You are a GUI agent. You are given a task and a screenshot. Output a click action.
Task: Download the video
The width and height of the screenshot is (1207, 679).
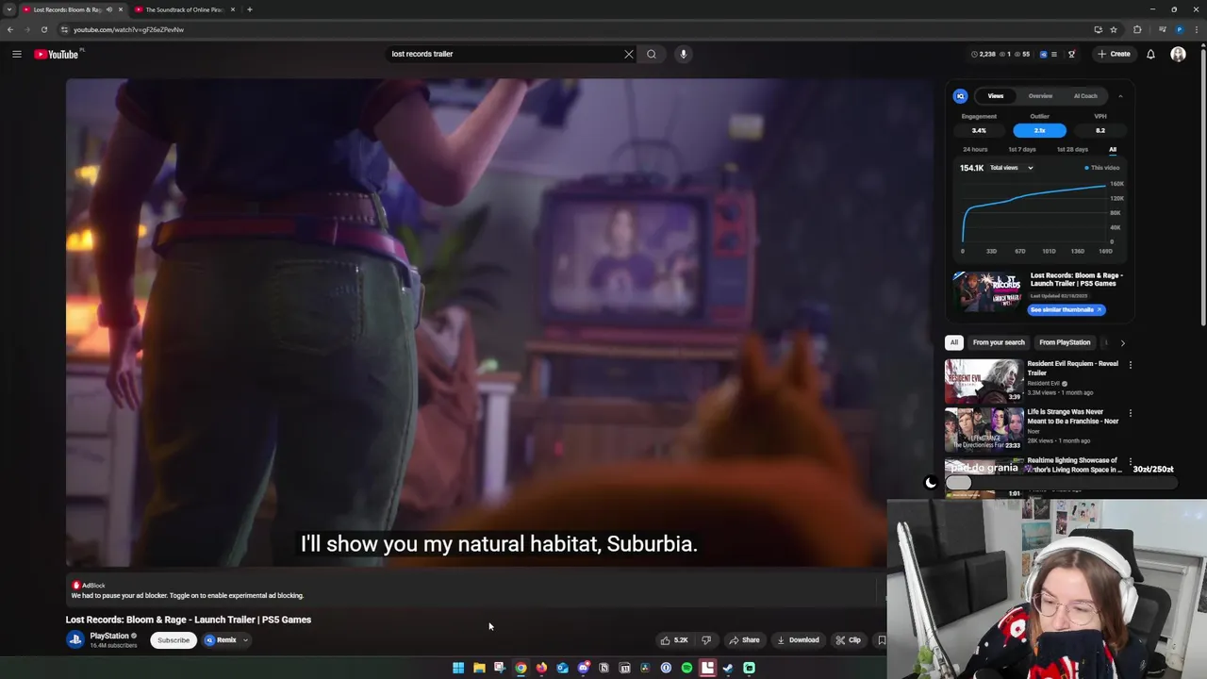(798, 640)
